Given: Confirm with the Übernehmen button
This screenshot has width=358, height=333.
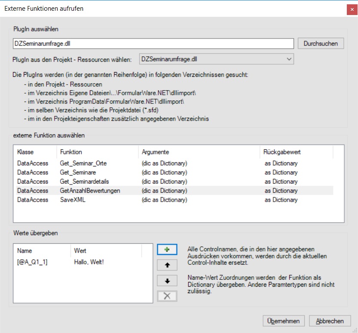Looking at the screenshot, I should tap(283, 321).
